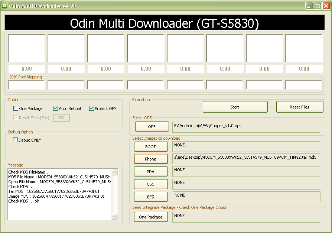This screenshot has height=233, width=332.
Task: Enable the Debug ONLY checkbox
Action: coord(16,140)
